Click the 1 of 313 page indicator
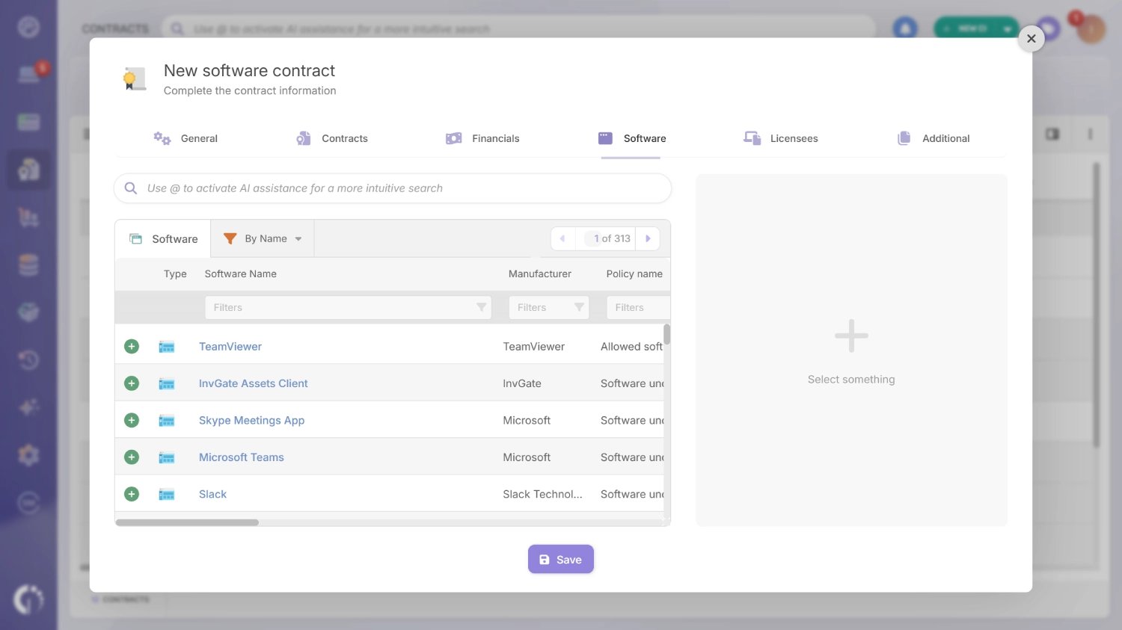The height and width of the screenshot is (630, 1122). coord(607,238)
